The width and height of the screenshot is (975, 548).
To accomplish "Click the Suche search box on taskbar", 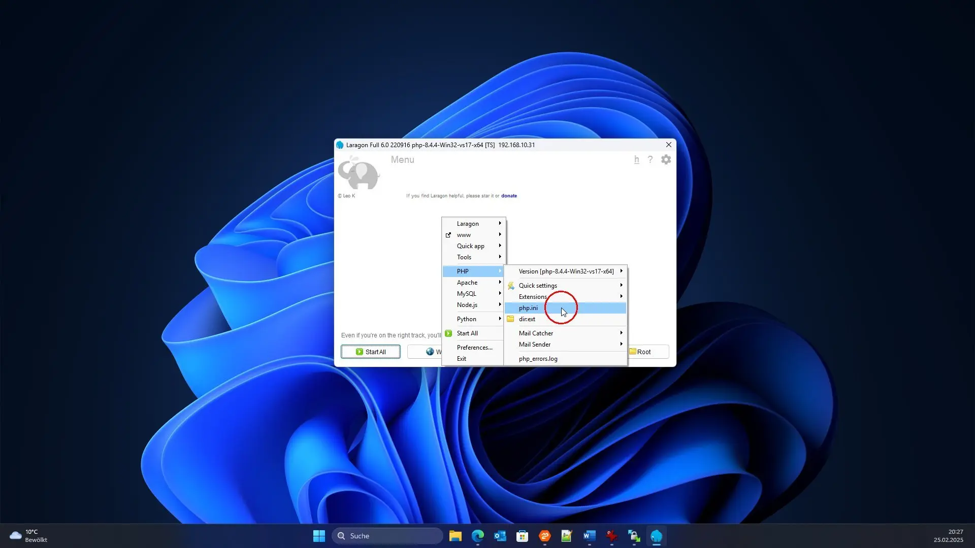I will [387, 536].
